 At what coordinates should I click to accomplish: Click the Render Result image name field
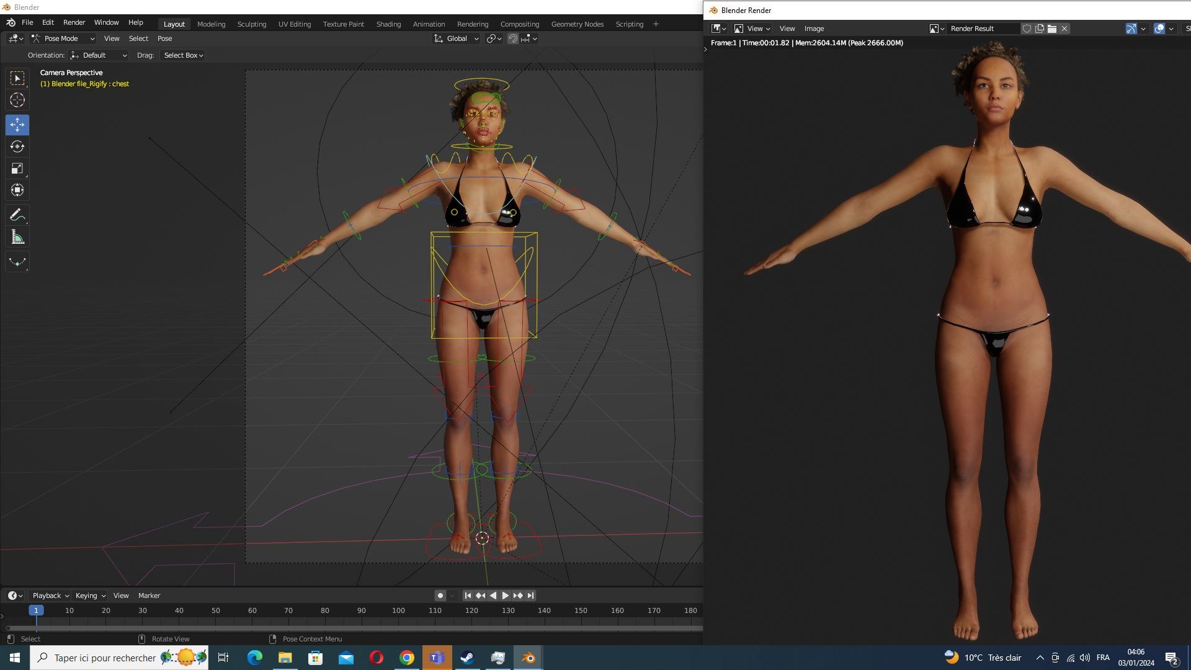pyautogui.click(x=984, y=29)
